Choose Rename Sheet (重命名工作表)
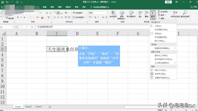Image resolution: width=198 pixels, height=111 pixels. click(163, 55)
